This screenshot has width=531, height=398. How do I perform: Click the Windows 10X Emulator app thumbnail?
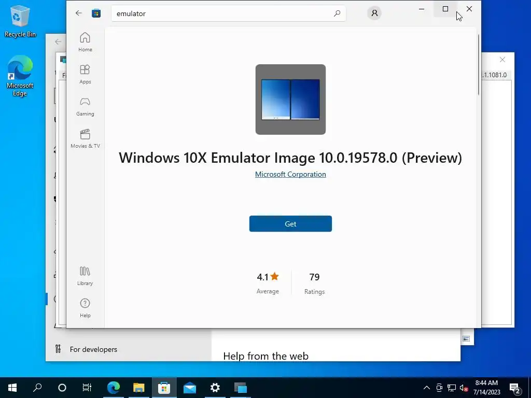pos(290,99)
